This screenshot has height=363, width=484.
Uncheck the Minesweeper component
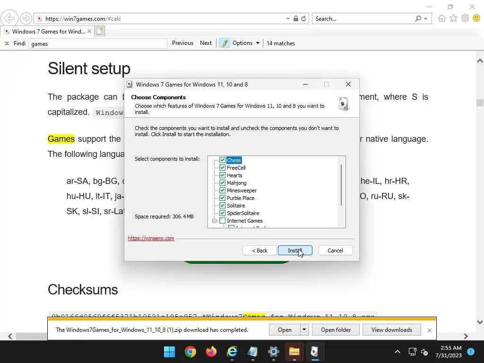(222, 190)
